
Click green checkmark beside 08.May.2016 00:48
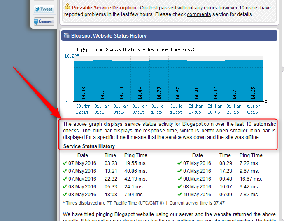pos(179,179)
